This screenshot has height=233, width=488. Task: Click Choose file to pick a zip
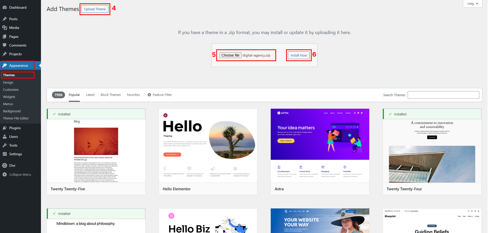(230, 55)
